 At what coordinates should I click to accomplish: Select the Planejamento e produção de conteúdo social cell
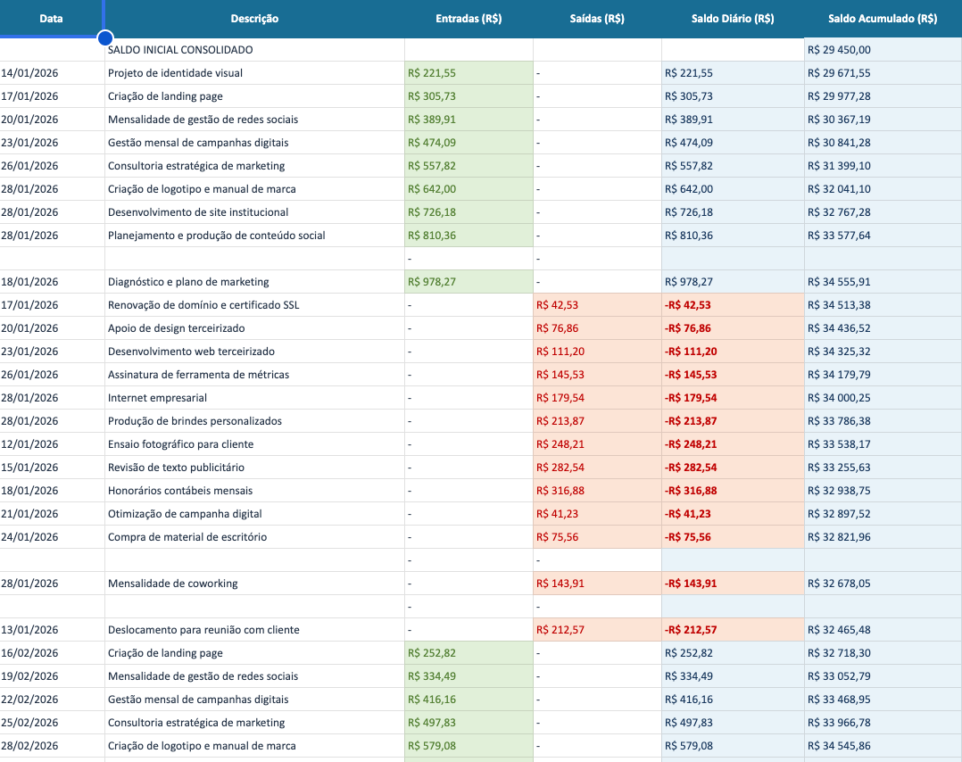click(x=254, y=236)
